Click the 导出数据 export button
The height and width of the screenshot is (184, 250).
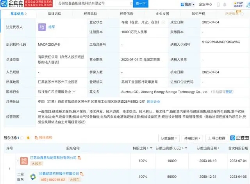pos(217,138)
